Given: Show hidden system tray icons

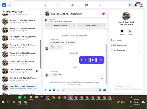Looking at the screenshot, I should click(x=128, y=102).
